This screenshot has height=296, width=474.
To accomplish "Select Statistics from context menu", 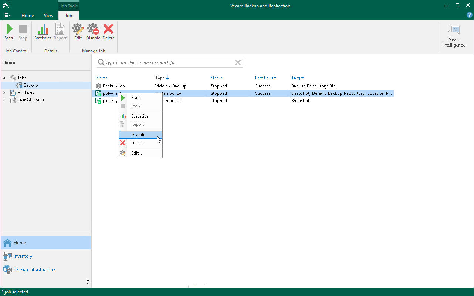I will pos(140,116).
